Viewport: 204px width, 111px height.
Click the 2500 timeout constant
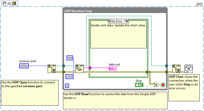coord(69,76)
